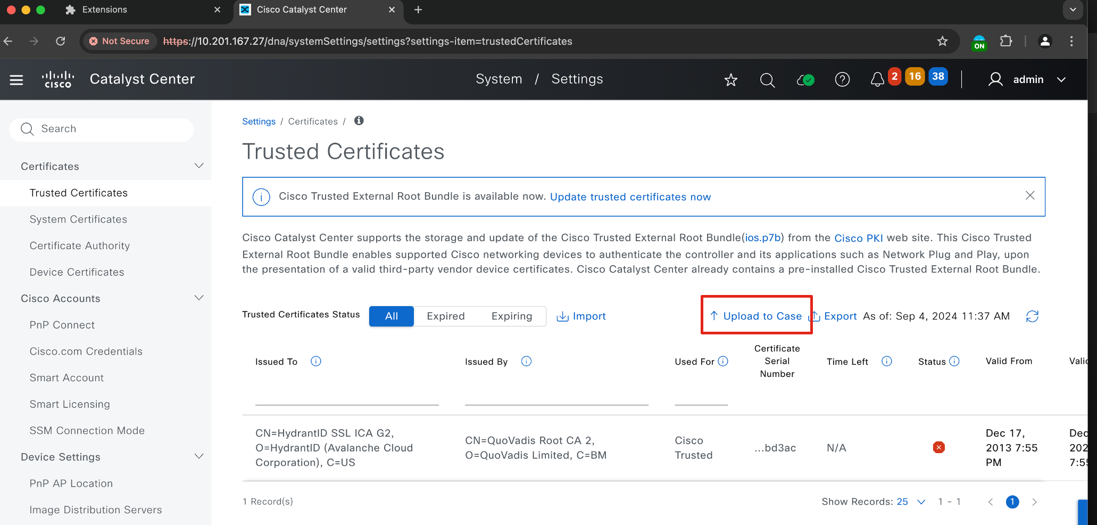Click the info icon beside Certificates breadcrumb
The height and width of the screenshot is (525, 1097).
359,121
